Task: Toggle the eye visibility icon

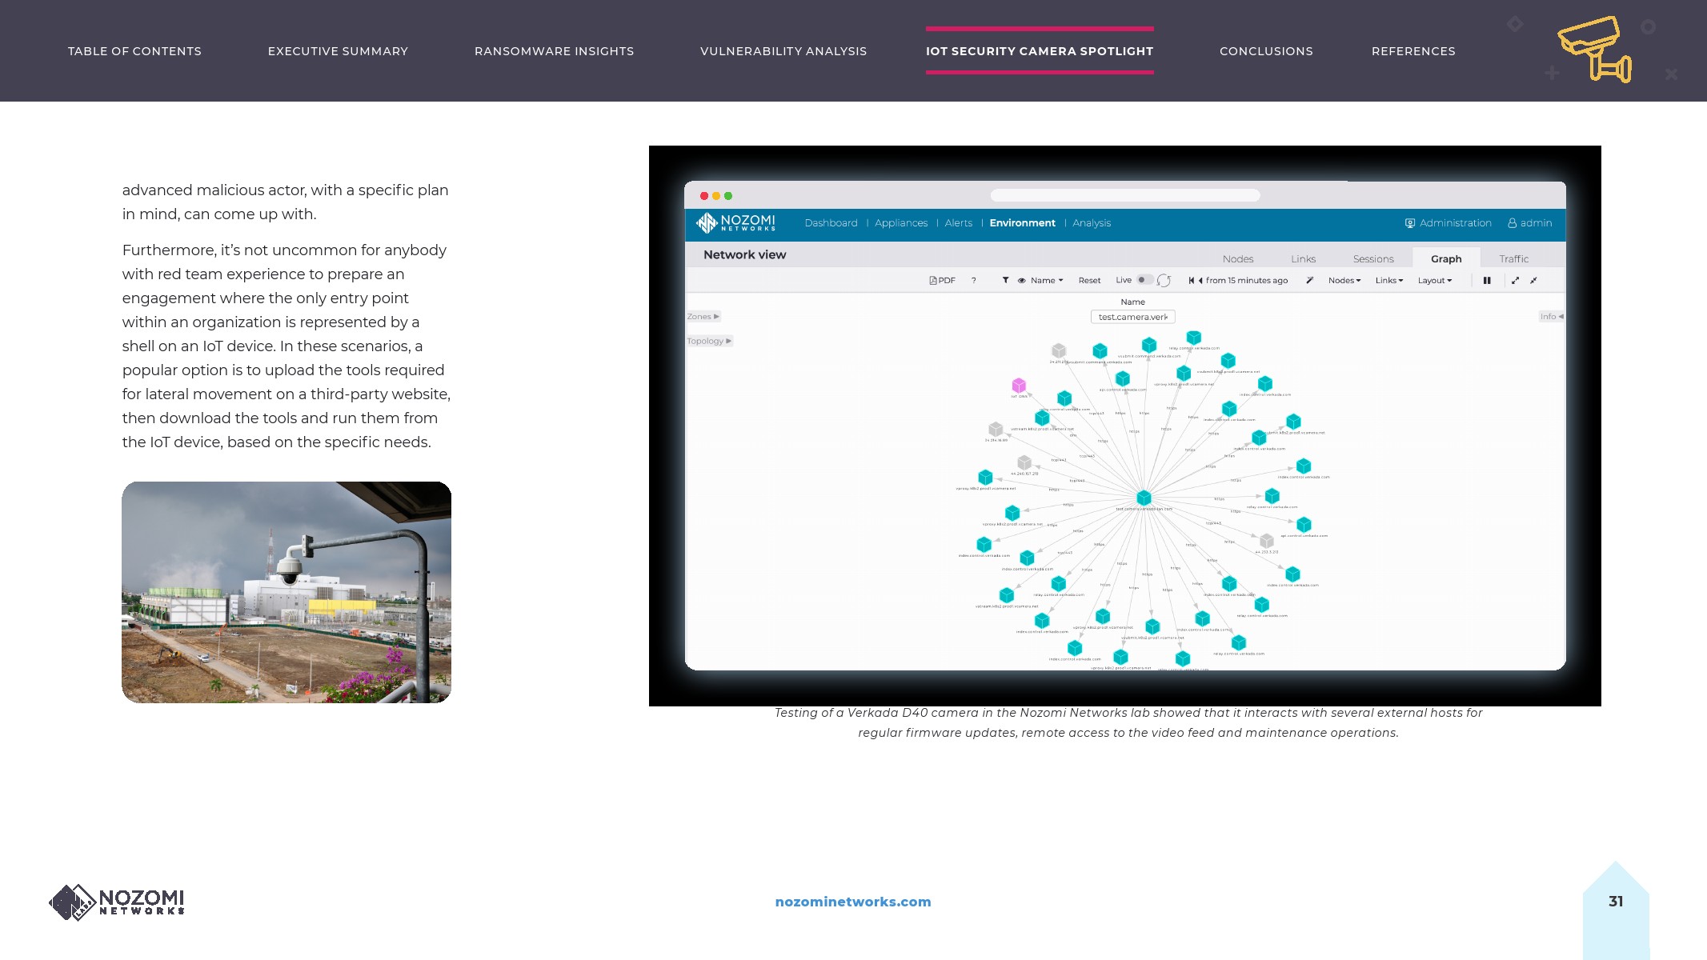Action: pos(1021,281)
